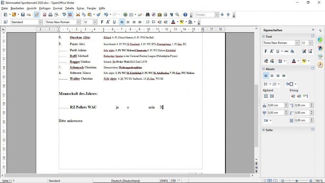The height and width of the screenshot is (183, 325).
Task: Toggle Bold F in formatting toolbar
Action: [102, 22]
